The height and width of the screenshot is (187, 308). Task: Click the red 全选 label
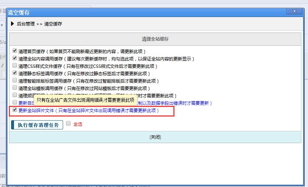[77, 124]
